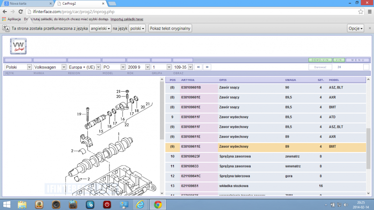Image resolution: width=374 pixels, height=210 pixels.
Task: Go back with browser back arrow
Action: [x=5, y=11]
